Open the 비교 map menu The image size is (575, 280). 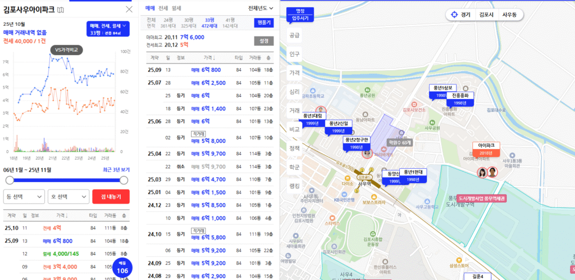tap(294, 129)
